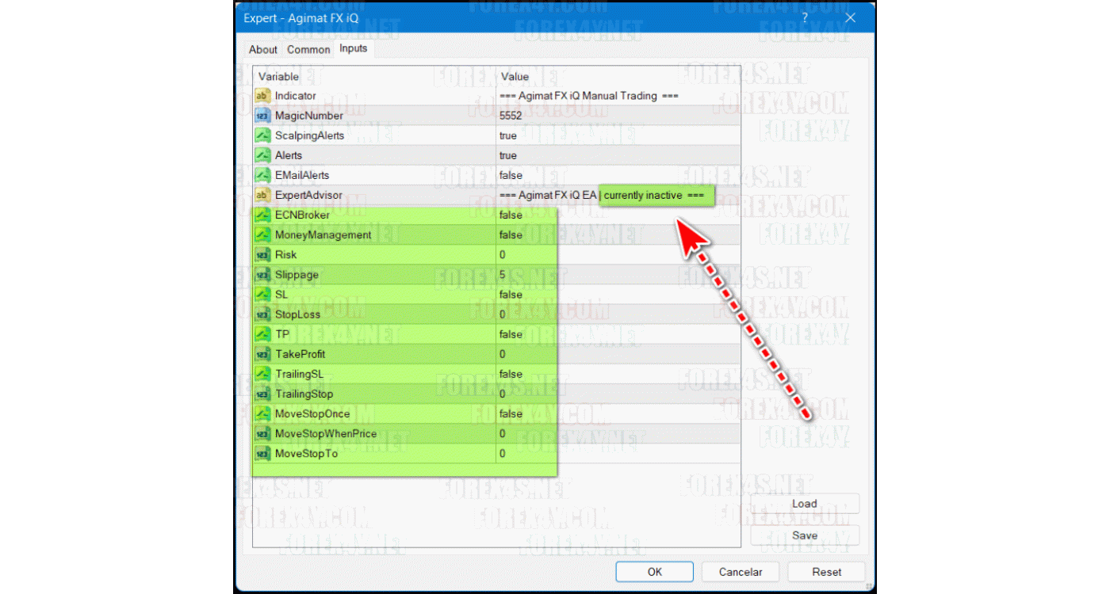Click the Alerts row boolean icon
This screenshot has width=1110, height=594.
(262, 155)
